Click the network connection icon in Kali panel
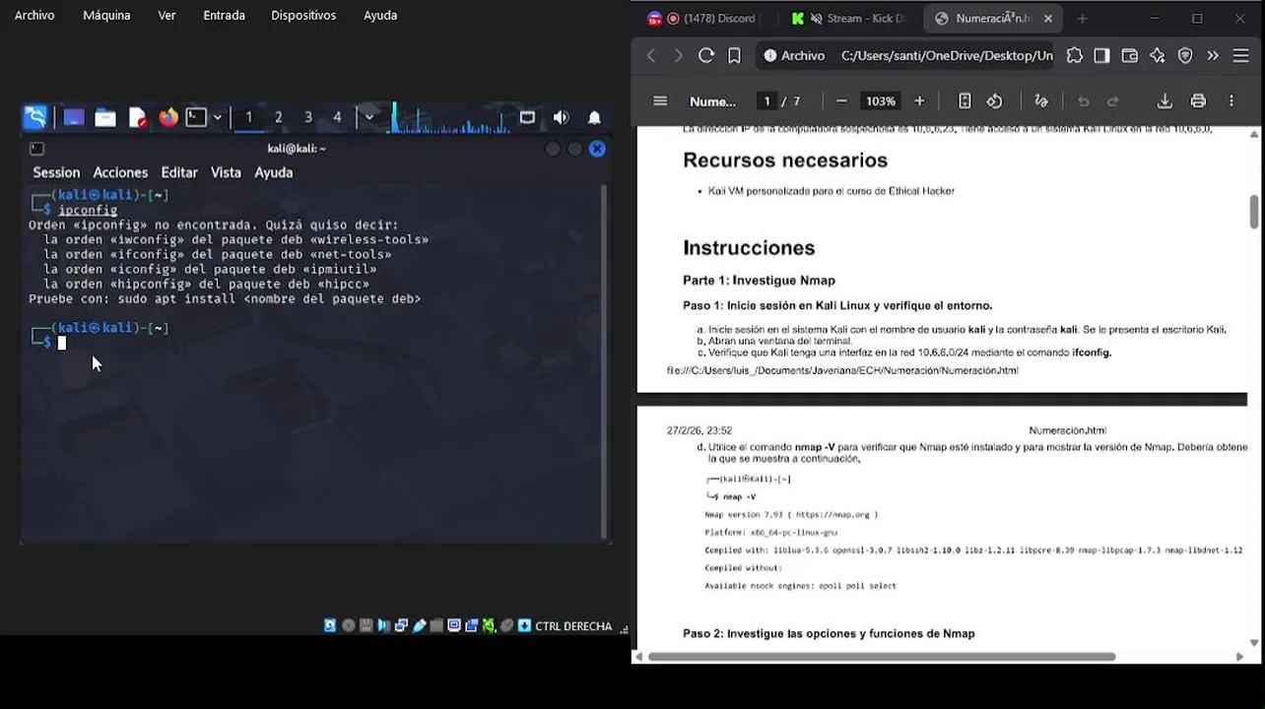Image resolution: width=1265 pixels, height=709 pixels. click(527, 117)
